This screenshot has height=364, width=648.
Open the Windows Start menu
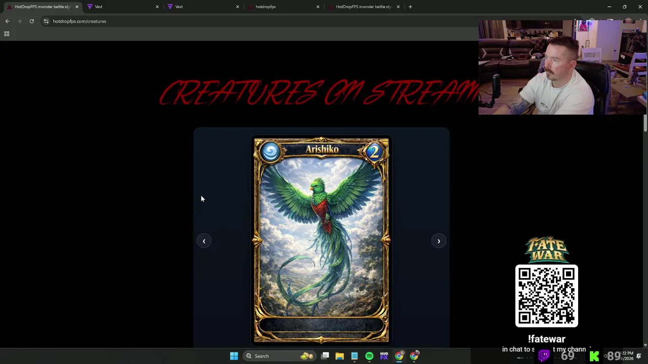point(234,356)
